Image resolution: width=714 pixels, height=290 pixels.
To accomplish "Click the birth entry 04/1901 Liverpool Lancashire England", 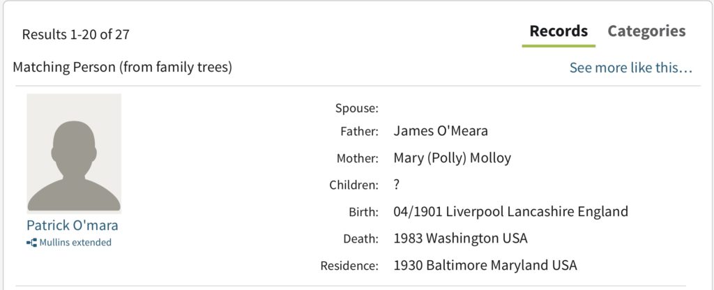I will [510, 212].
